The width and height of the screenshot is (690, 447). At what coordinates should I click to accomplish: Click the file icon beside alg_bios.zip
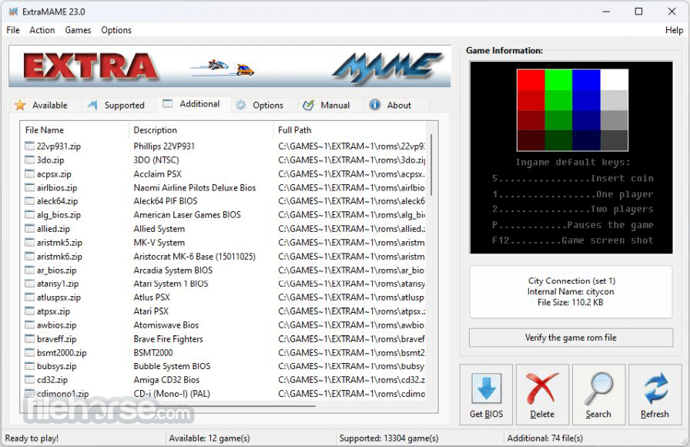click(x=29, y=214)
